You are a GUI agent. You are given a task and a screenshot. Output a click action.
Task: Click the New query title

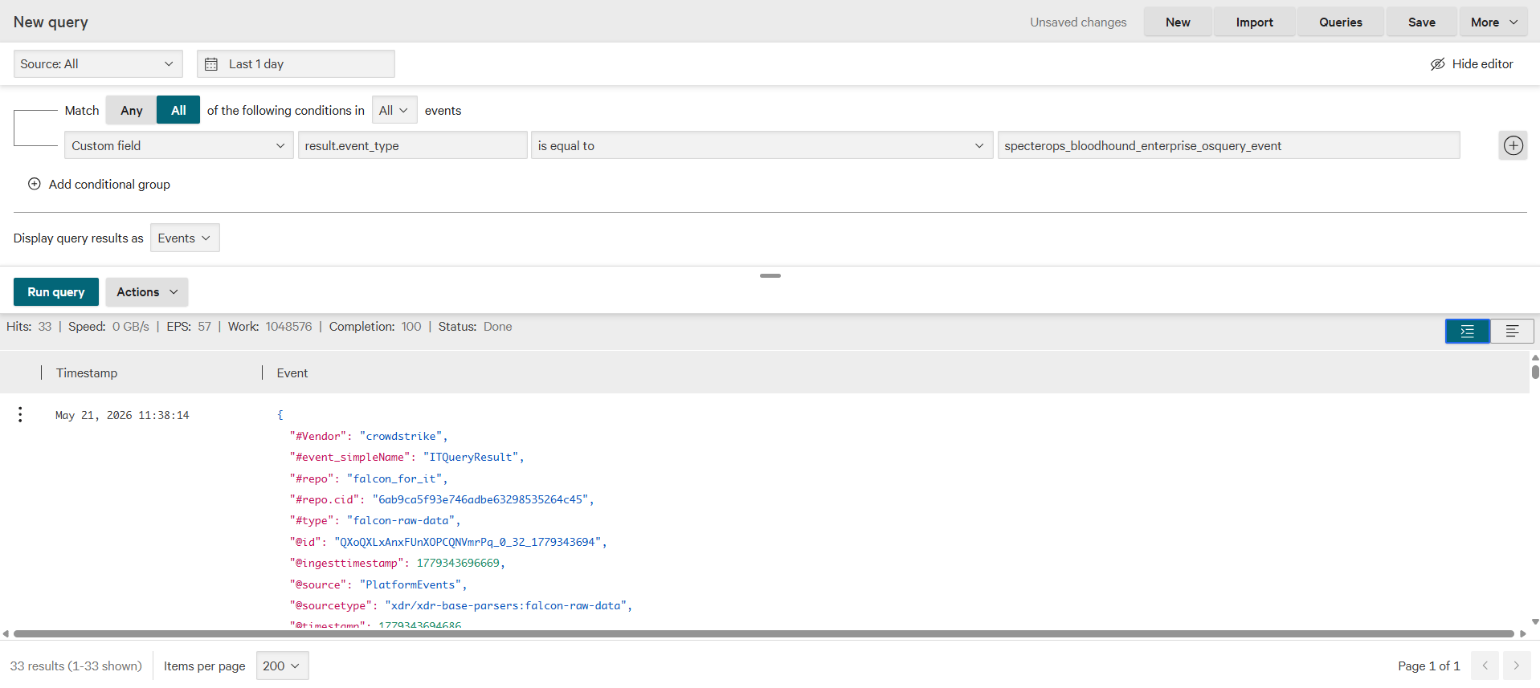[51, 22]
